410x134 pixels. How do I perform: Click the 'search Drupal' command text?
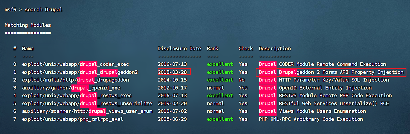(x=43, y=10)
